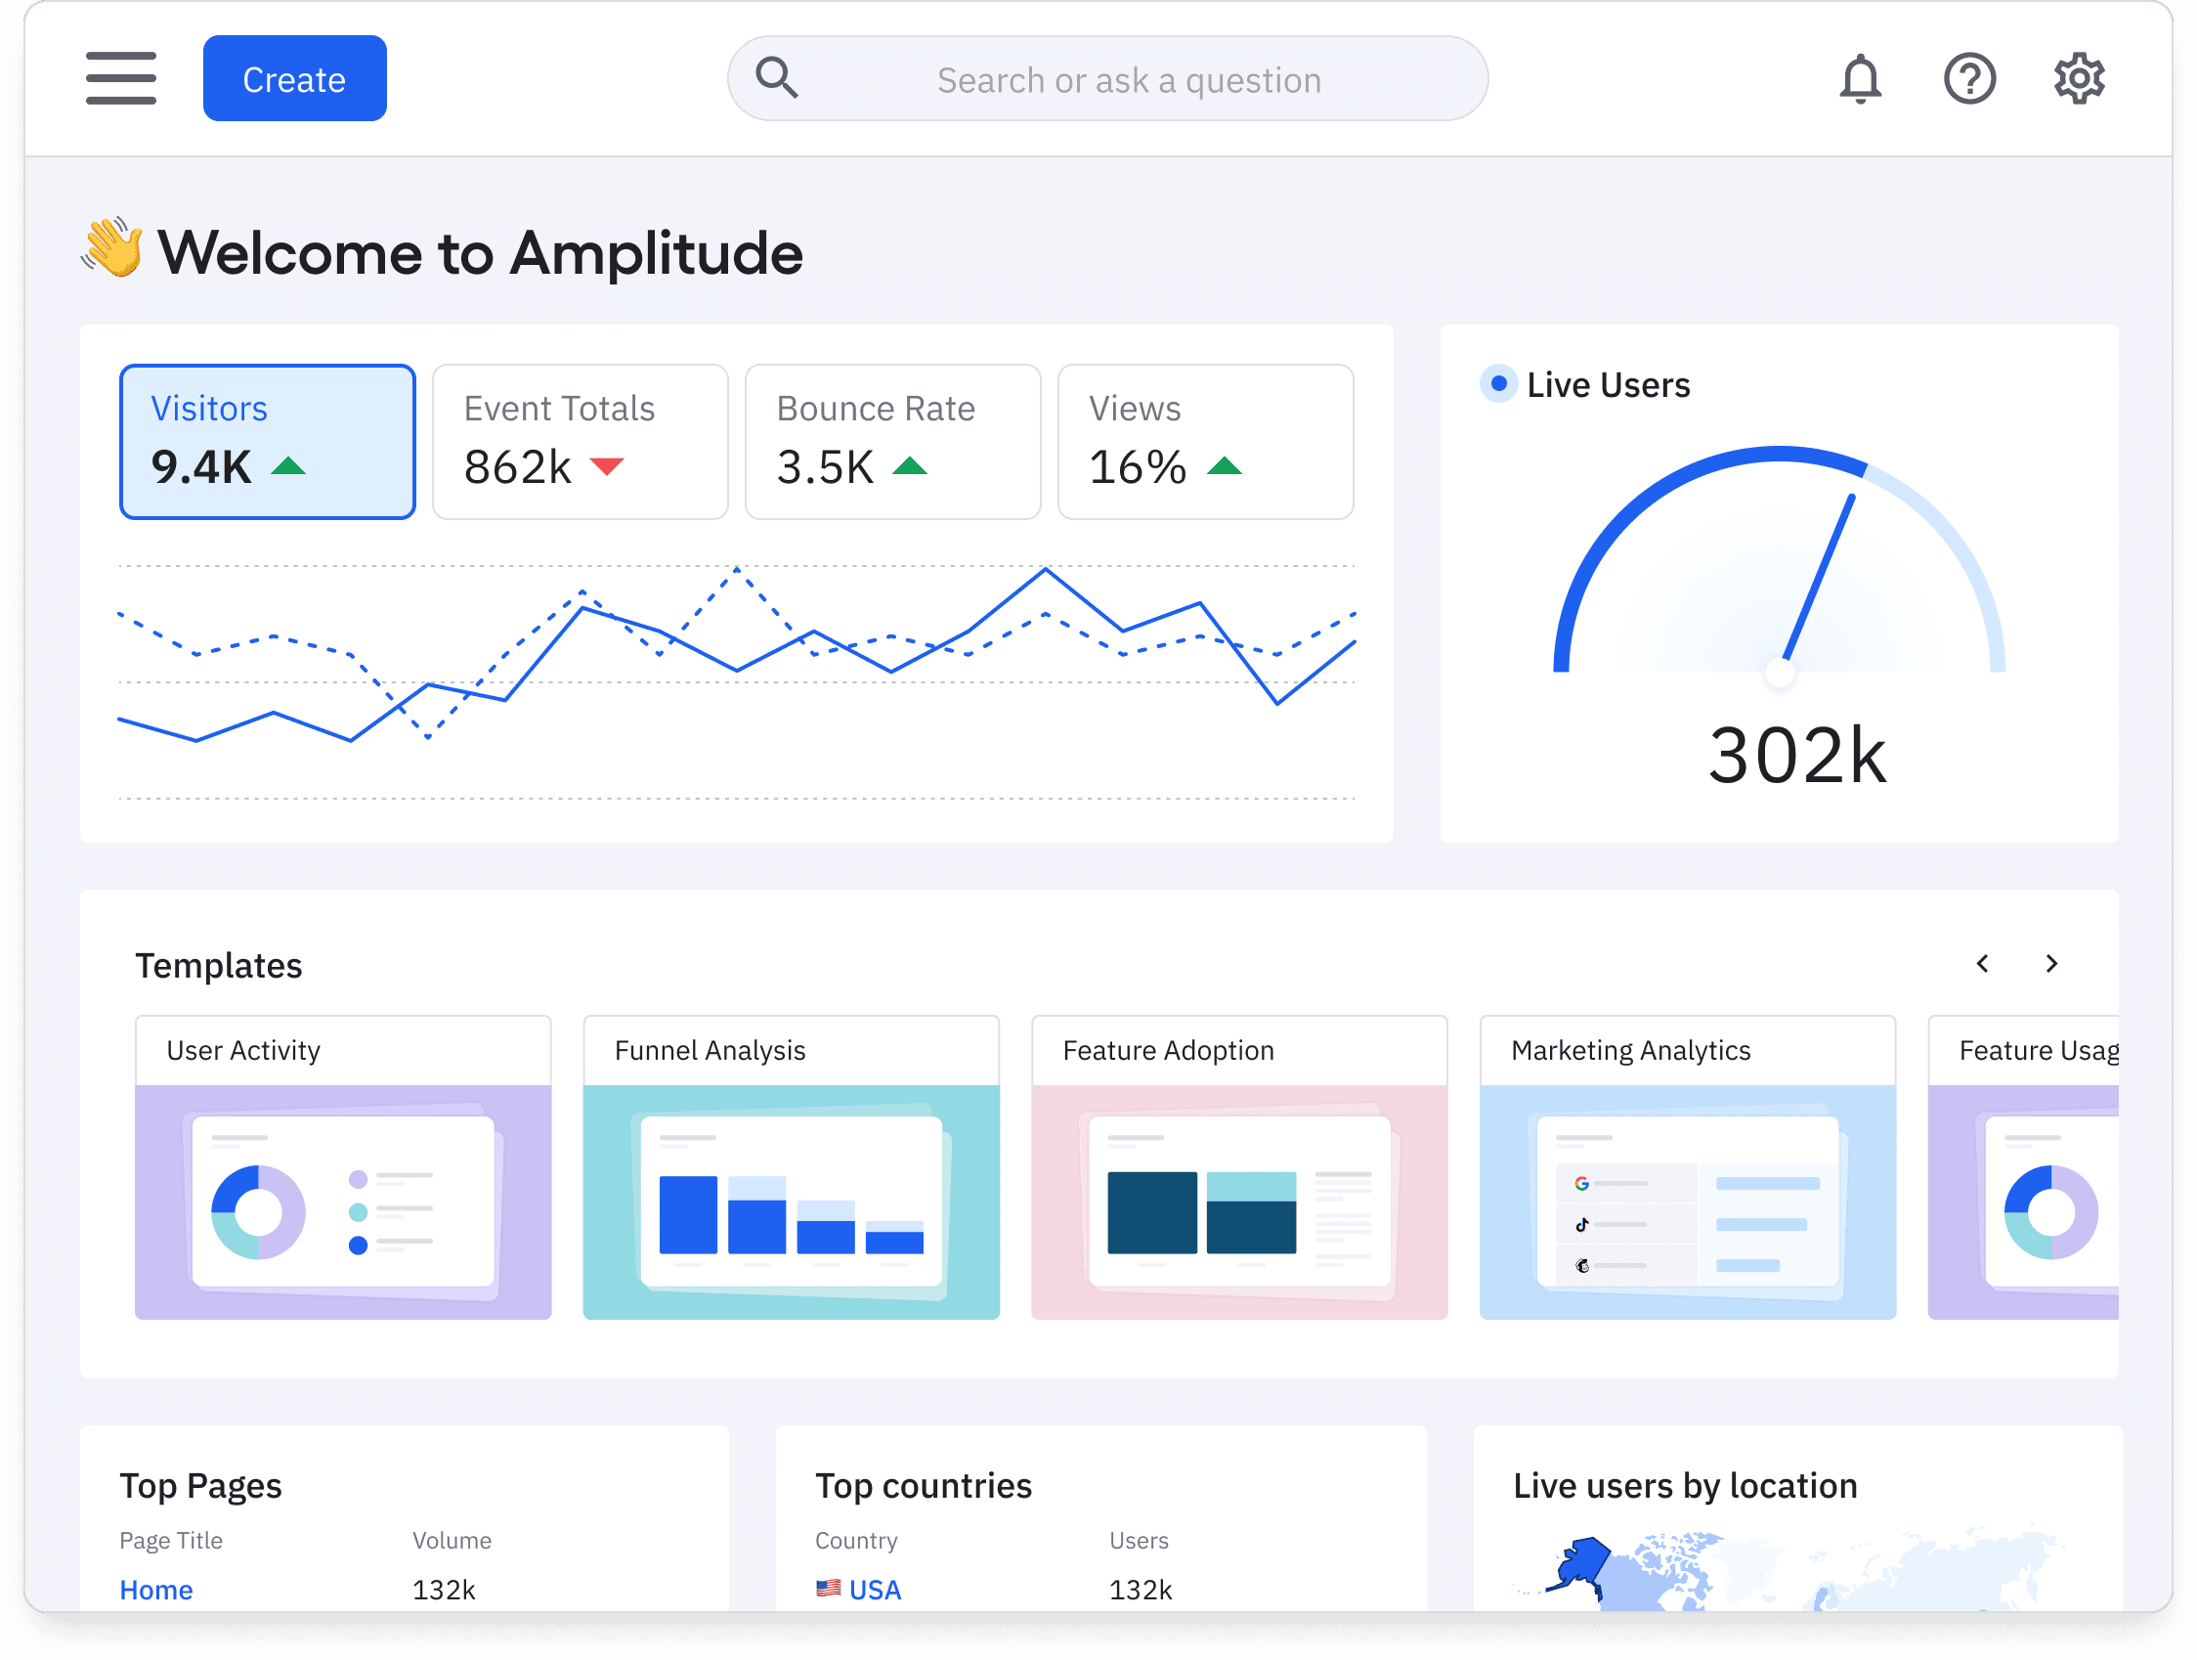Screen dimensions: 2197x1660
Task: Open the hamburger navigation menu
Action: pyautogui.click(x=121, y=77)
